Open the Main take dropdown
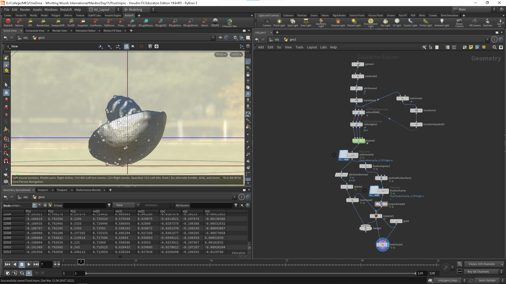The image size is (506, 284). pos(474,9)
